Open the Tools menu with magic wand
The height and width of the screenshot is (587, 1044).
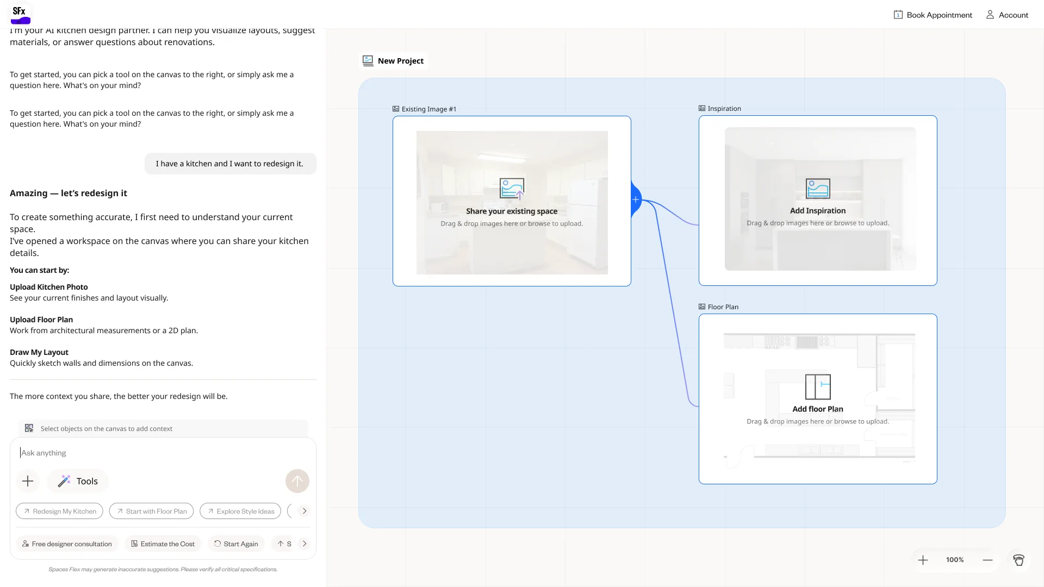pos(78,481)
